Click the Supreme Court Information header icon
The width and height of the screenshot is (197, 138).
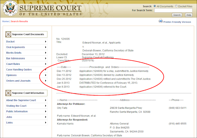[x=8, y=93]
